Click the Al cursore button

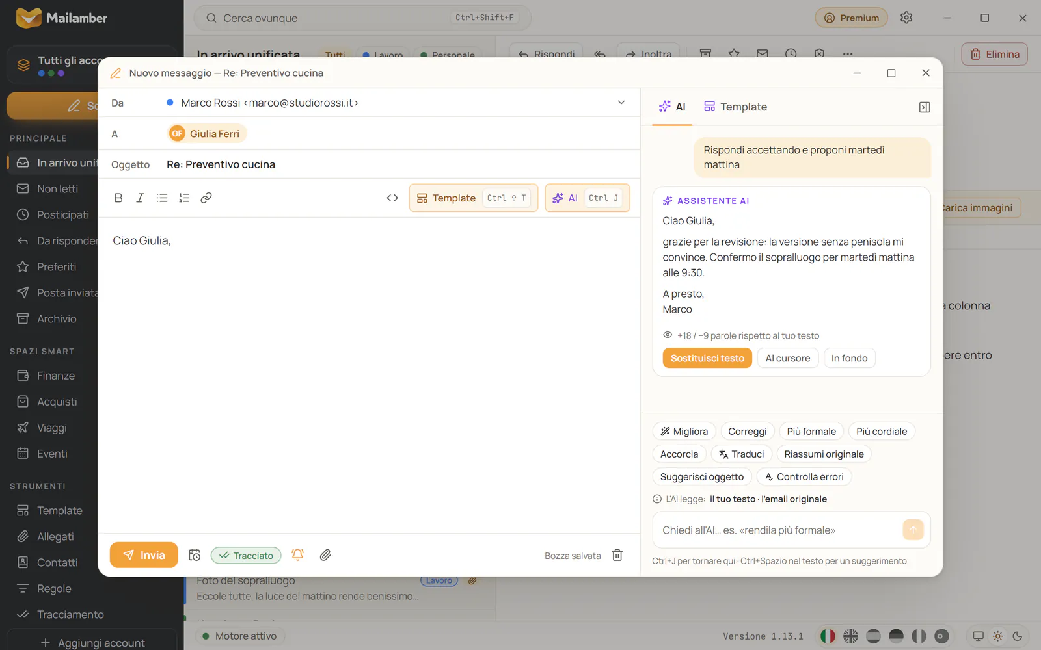788,358
